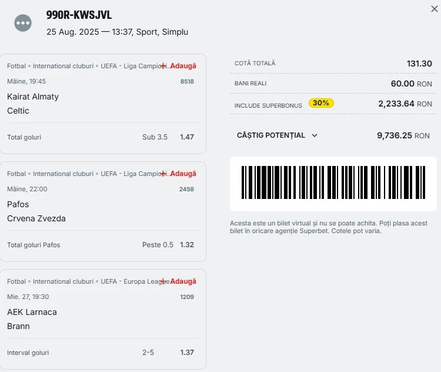Click the ticket barcode image
The width and height of the screenshot is (441, 372).
(333, 182)
